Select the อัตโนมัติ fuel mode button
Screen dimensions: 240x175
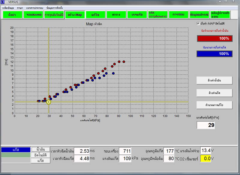pyautogui.click(x=41, y=155)
